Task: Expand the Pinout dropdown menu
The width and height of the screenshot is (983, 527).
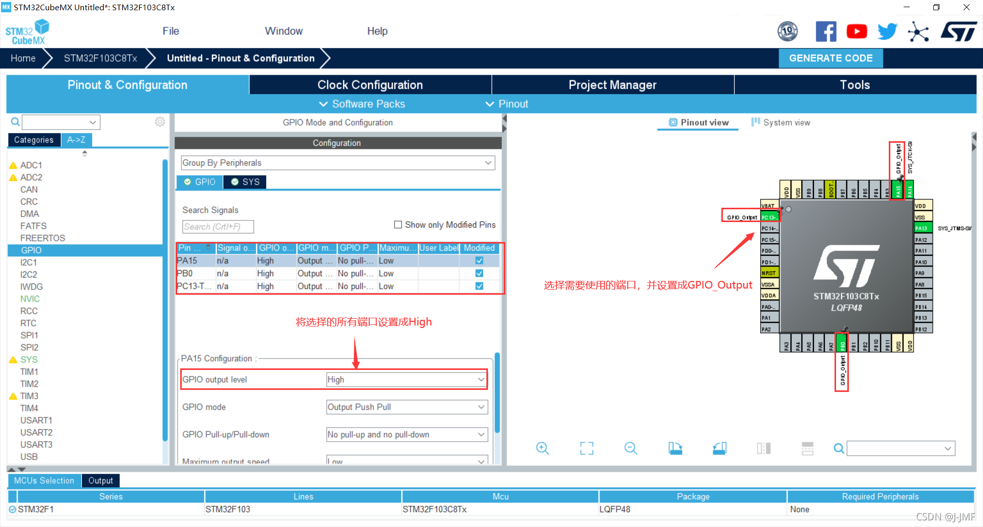Action: [x=507, y=104]
